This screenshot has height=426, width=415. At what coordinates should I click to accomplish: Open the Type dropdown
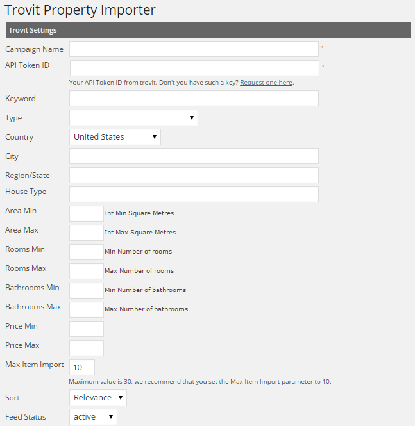(133, 118)
